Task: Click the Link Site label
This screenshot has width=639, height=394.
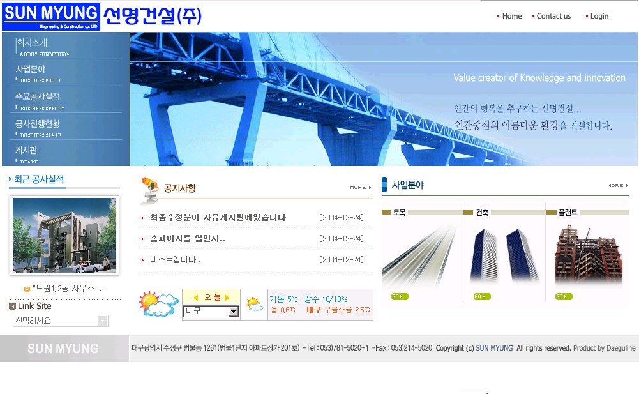Action: click(x=34, y=307)
